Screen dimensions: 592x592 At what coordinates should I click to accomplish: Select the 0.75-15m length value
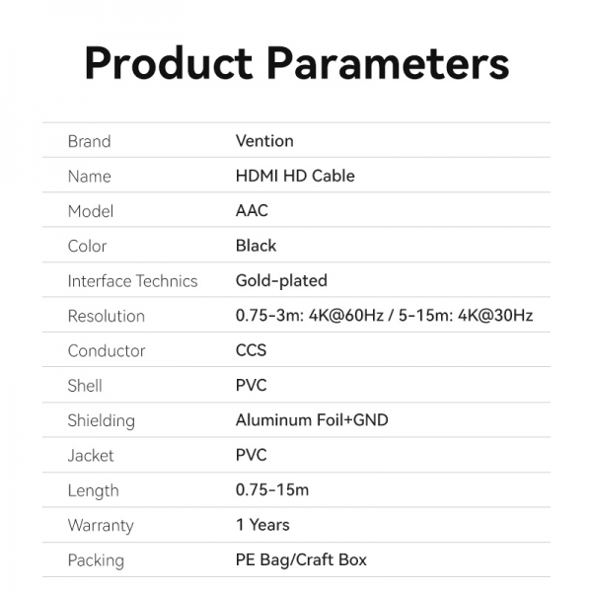(272, 490)
